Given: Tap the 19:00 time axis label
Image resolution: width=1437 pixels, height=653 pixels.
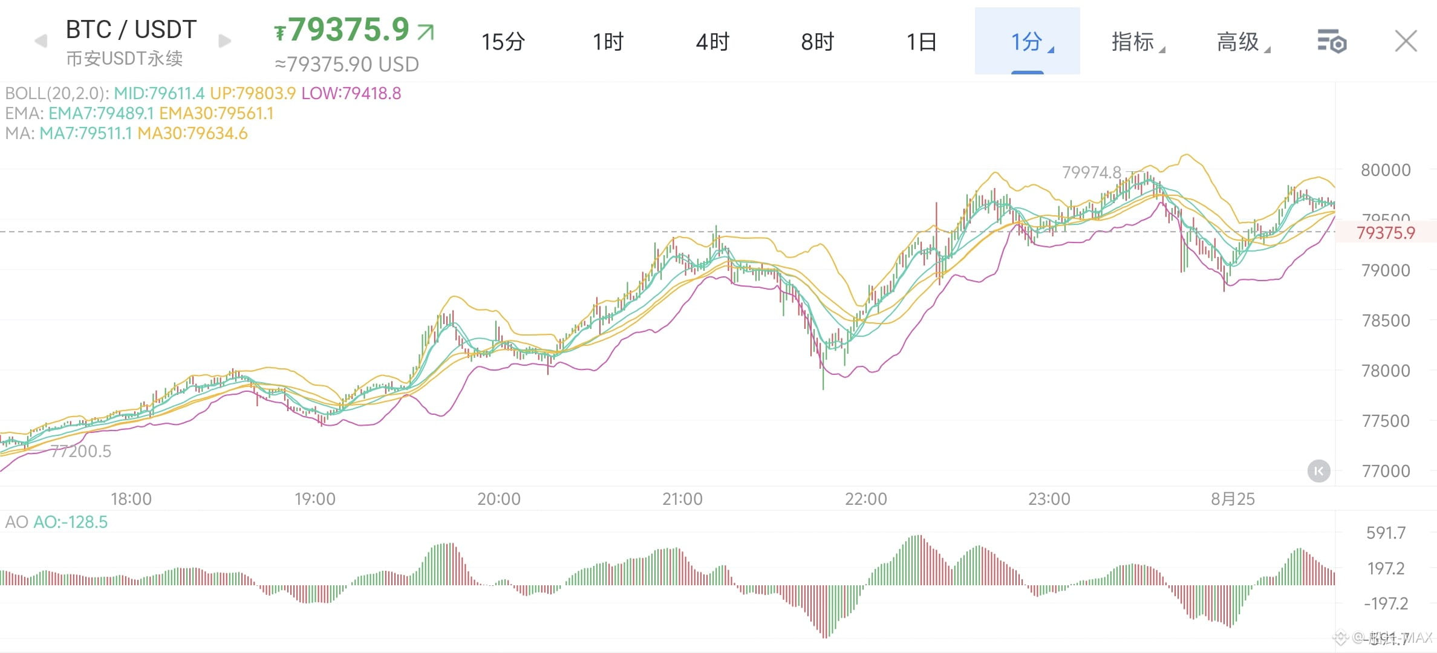Looking at the screenshot, I should (x=315, y=499).
